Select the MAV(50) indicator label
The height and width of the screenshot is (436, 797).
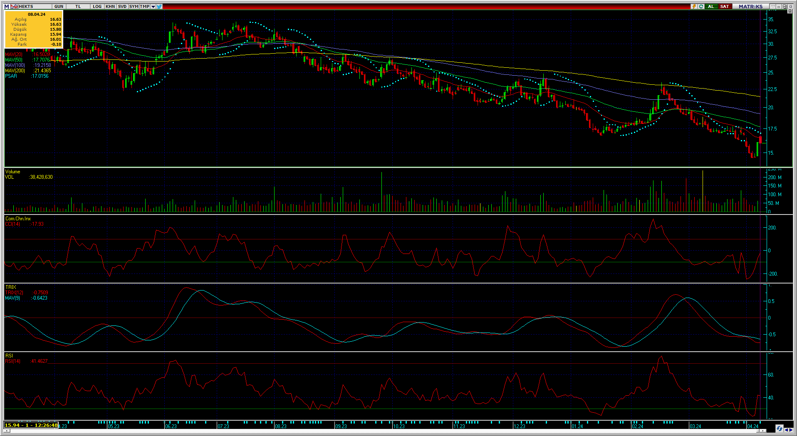pyautogui.click(x=14, y=60)
